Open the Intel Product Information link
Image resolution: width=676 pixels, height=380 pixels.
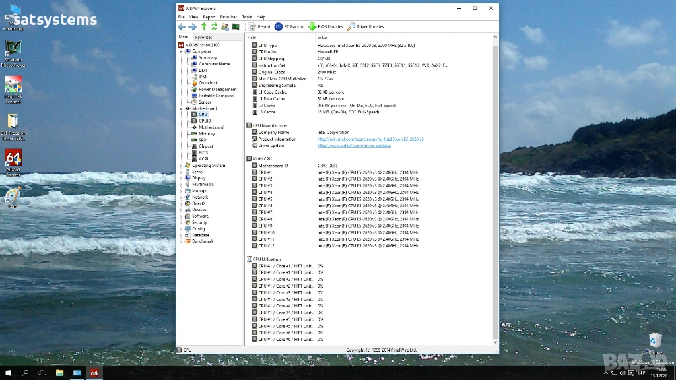click(x=370, y=139)
